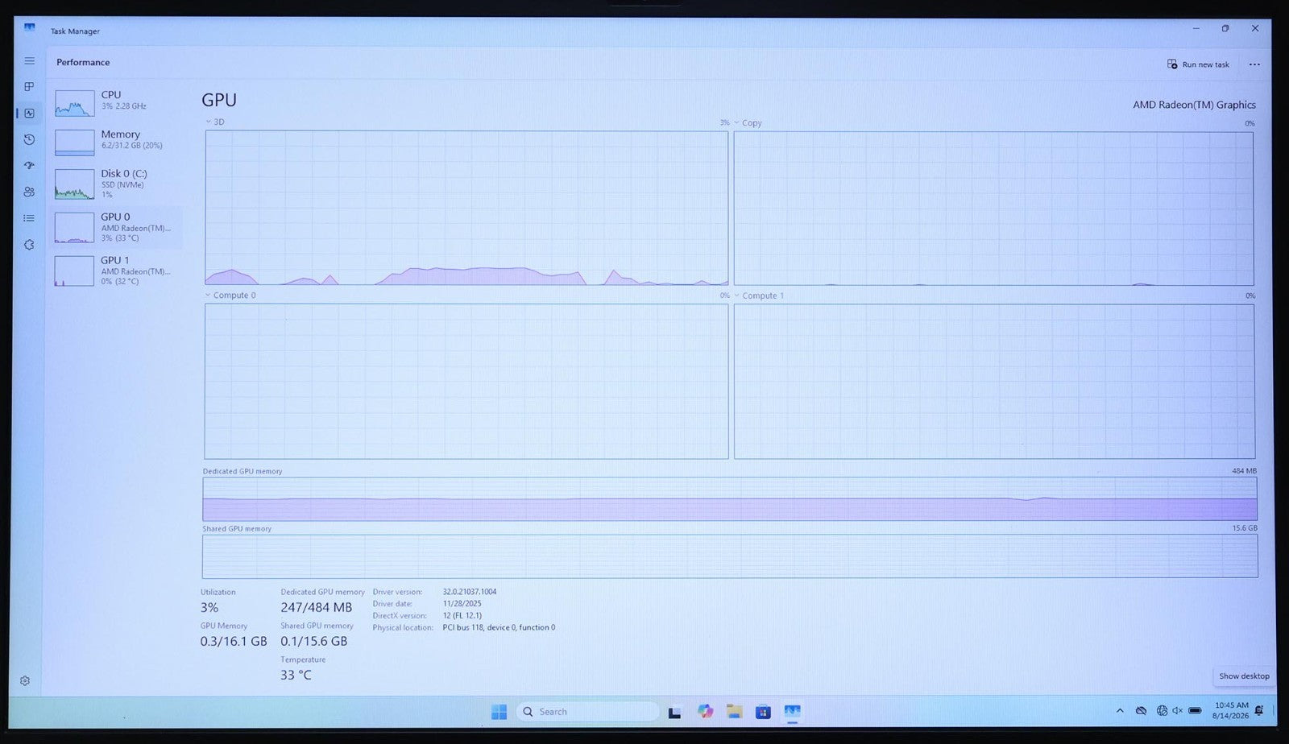Image resolution: width=1289 pixels, height=744 pixels.
Task: Open the clock and date flyout
Action: [1230, 710]
